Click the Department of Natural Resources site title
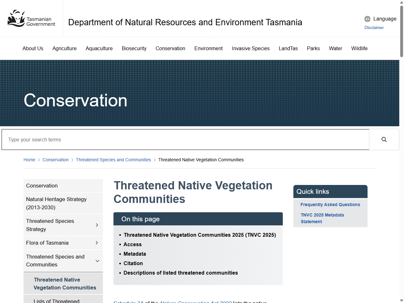404x303 pixels. click(185, 22)
